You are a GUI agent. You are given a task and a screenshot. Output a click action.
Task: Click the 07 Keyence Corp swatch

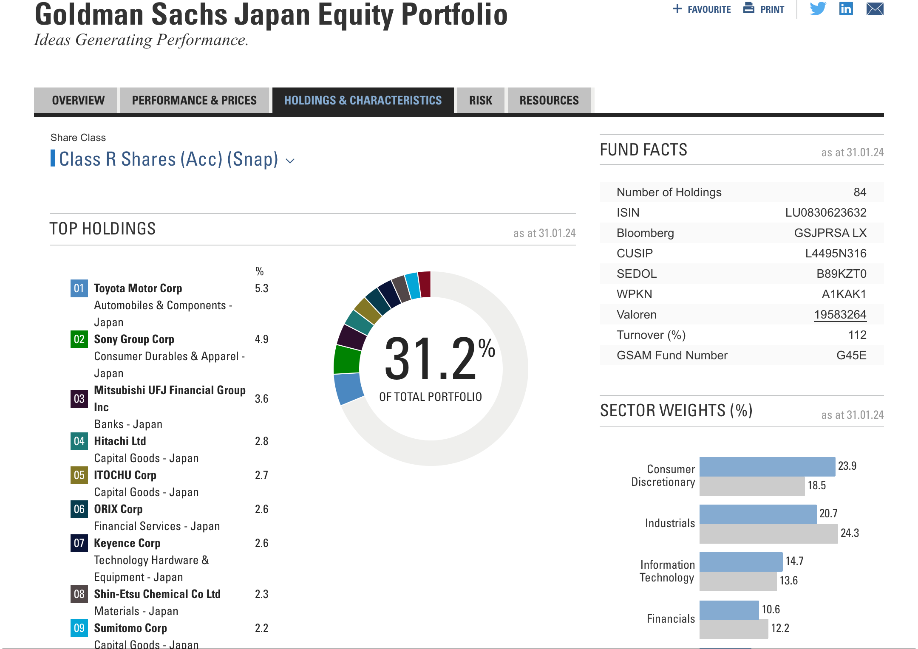click(79, 543)
